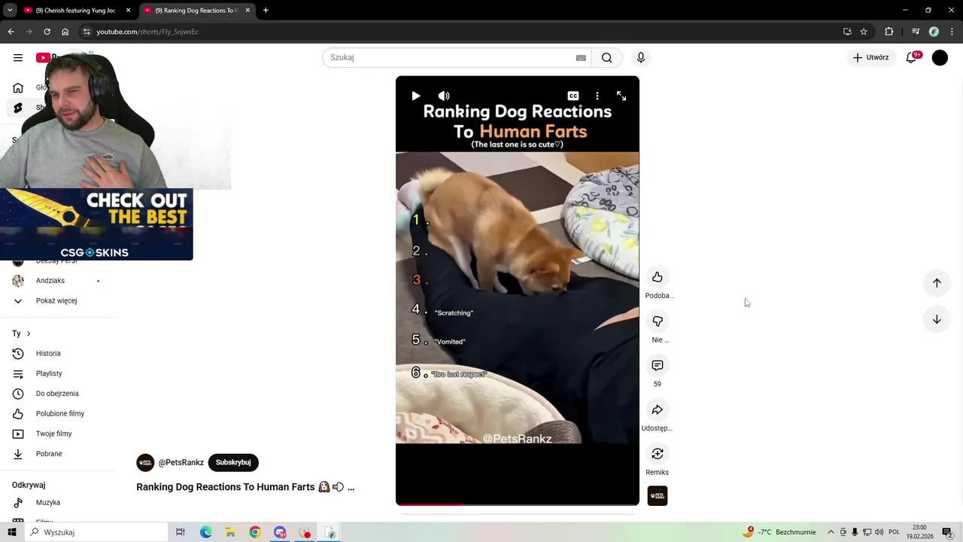Open the media control icon in toolbar
The height and width of the screenshot is (542, 963).
pyautogui.click(x=916, y=32)
